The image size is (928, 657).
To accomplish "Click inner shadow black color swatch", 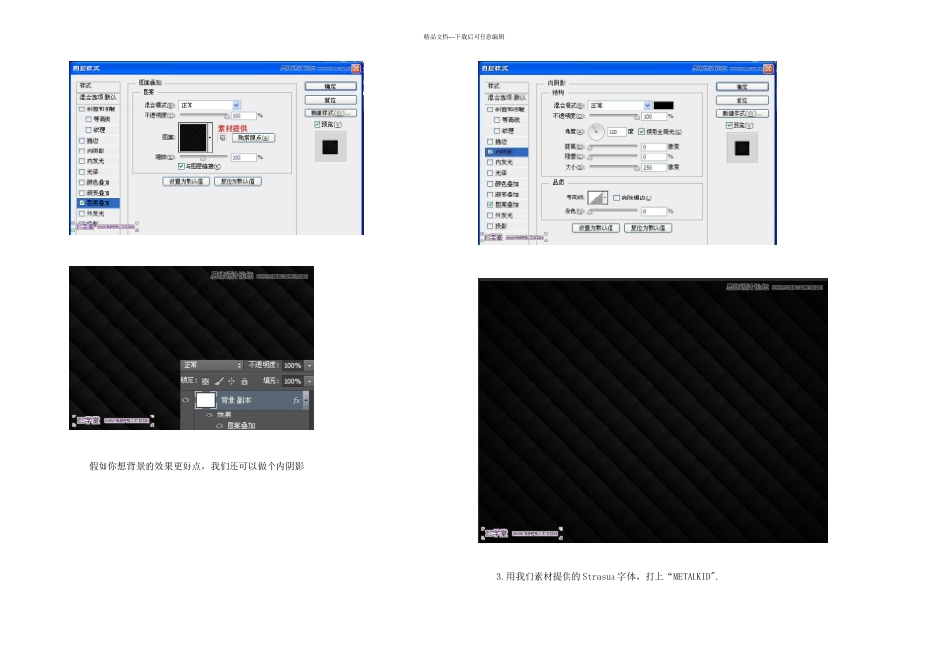I will point(663,105).
